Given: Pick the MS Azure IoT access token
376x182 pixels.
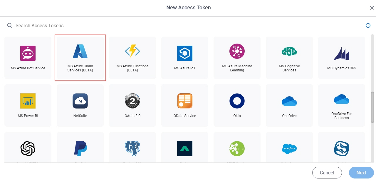Looking at the screenshot, I should 185,58.
